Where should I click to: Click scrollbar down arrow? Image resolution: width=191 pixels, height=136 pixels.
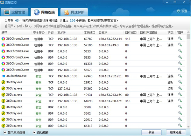[x=188, y=126]
